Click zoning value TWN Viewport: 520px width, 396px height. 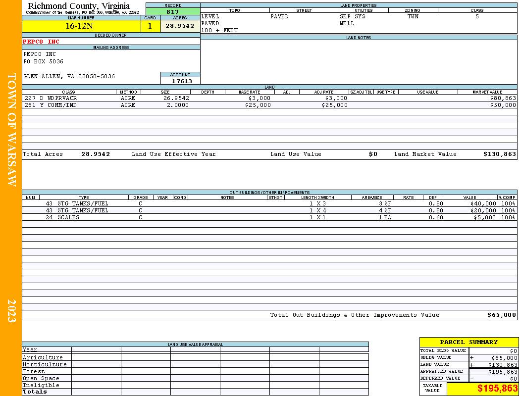click(413, 16)
